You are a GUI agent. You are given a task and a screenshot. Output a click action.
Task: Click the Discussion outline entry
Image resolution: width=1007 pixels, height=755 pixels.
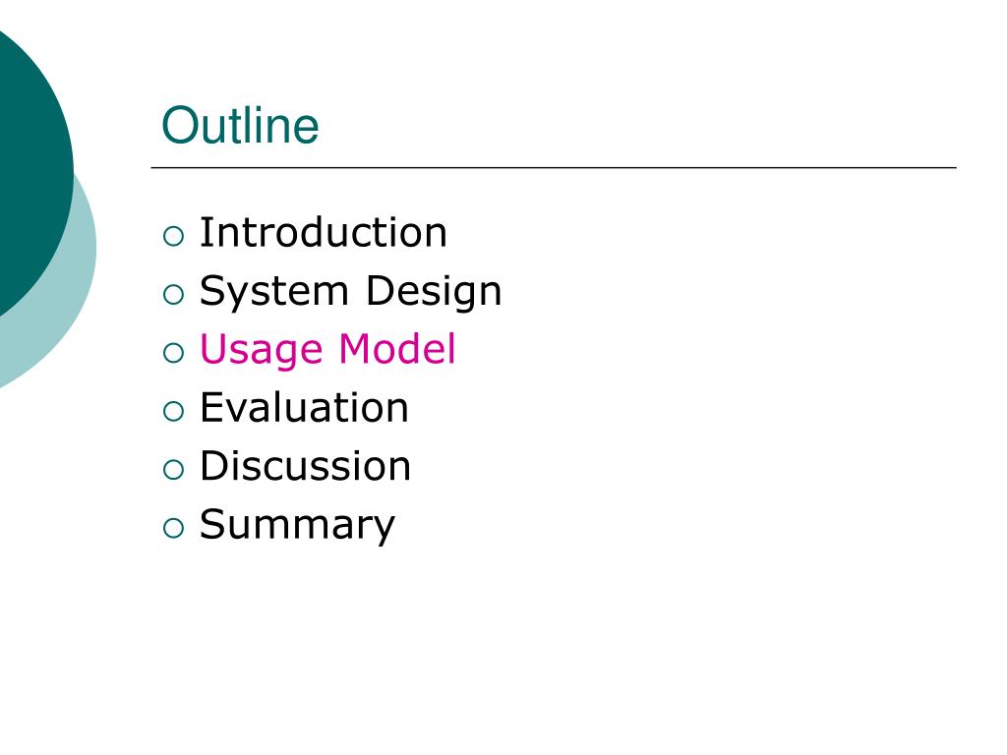coord(305,465)
